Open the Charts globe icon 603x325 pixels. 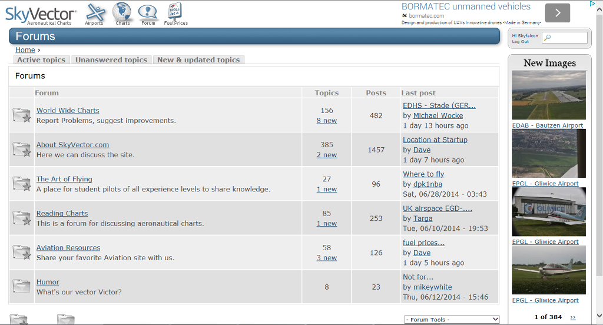[122, 14]
